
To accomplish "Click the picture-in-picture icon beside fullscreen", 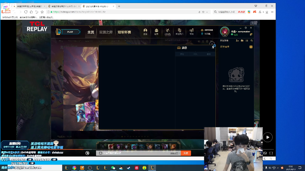I will click(x=265, y=153).
